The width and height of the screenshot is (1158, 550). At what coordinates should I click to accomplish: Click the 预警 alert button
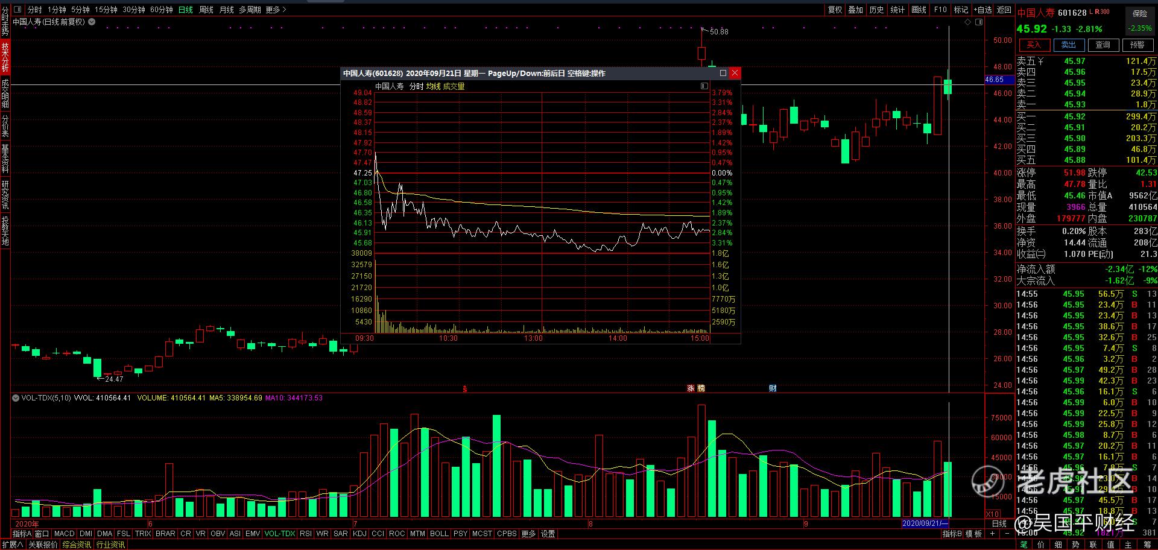1137,45
